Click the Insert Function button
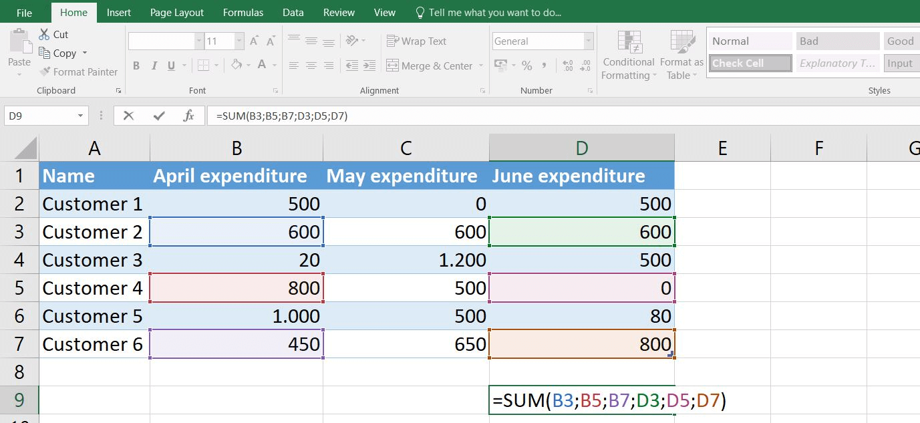This screenshot has width=920, height=423. tap(189, 115)
